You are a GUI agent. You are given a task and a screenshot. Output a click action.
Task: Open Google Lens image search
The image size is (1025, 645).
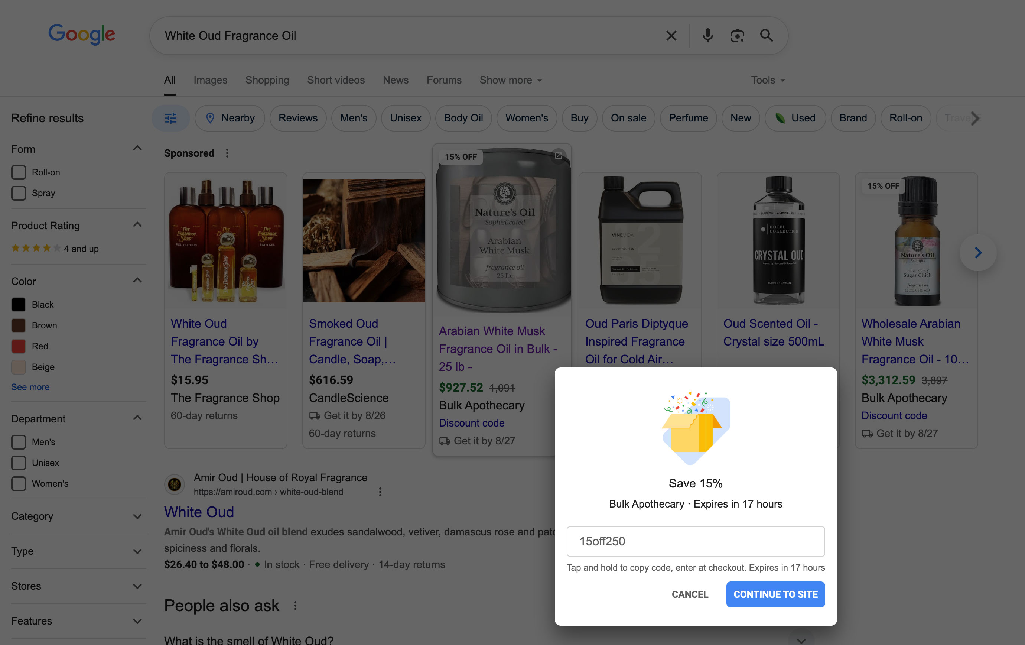(737, 35)
